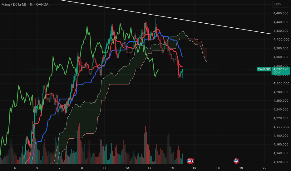Click the 00:41 bar countdown timer
This screenshot has height=171, width=291.
(278, 73)
